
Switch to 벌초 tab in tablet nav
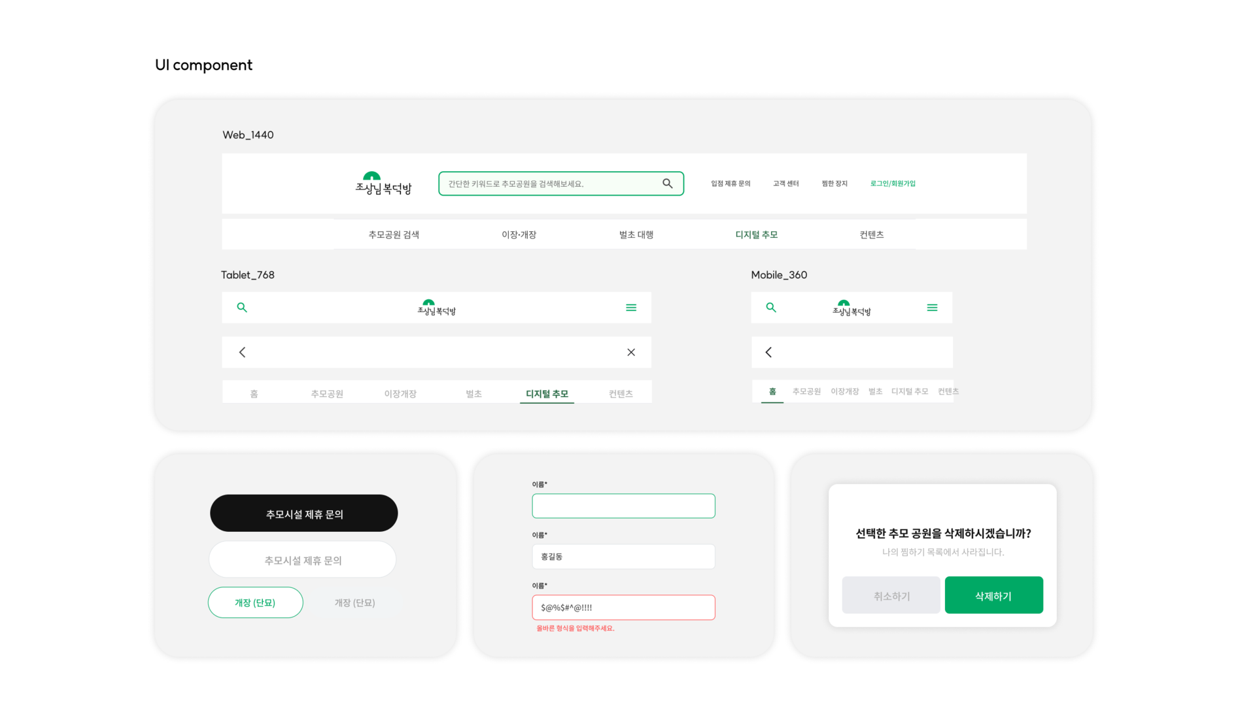(473, 394)
